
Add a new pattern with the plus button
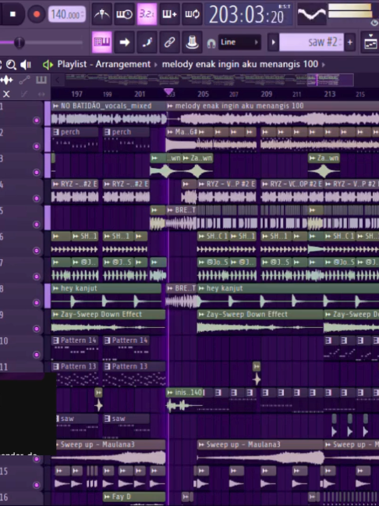[x=349, y=42]
